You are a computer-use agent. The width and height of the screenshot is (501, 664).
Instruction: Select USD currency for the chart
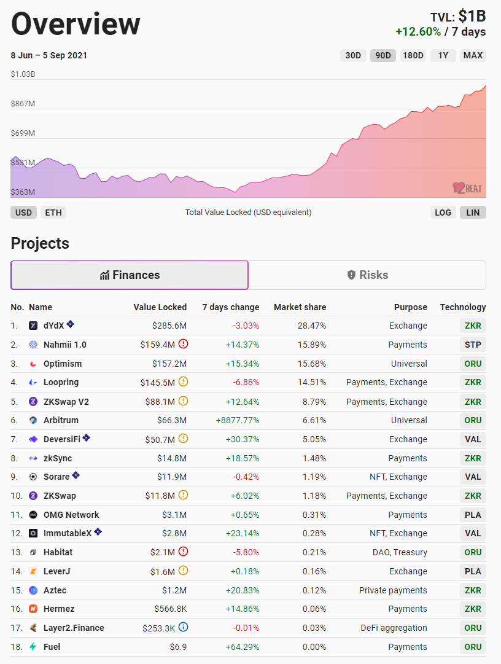pos(23,213)
